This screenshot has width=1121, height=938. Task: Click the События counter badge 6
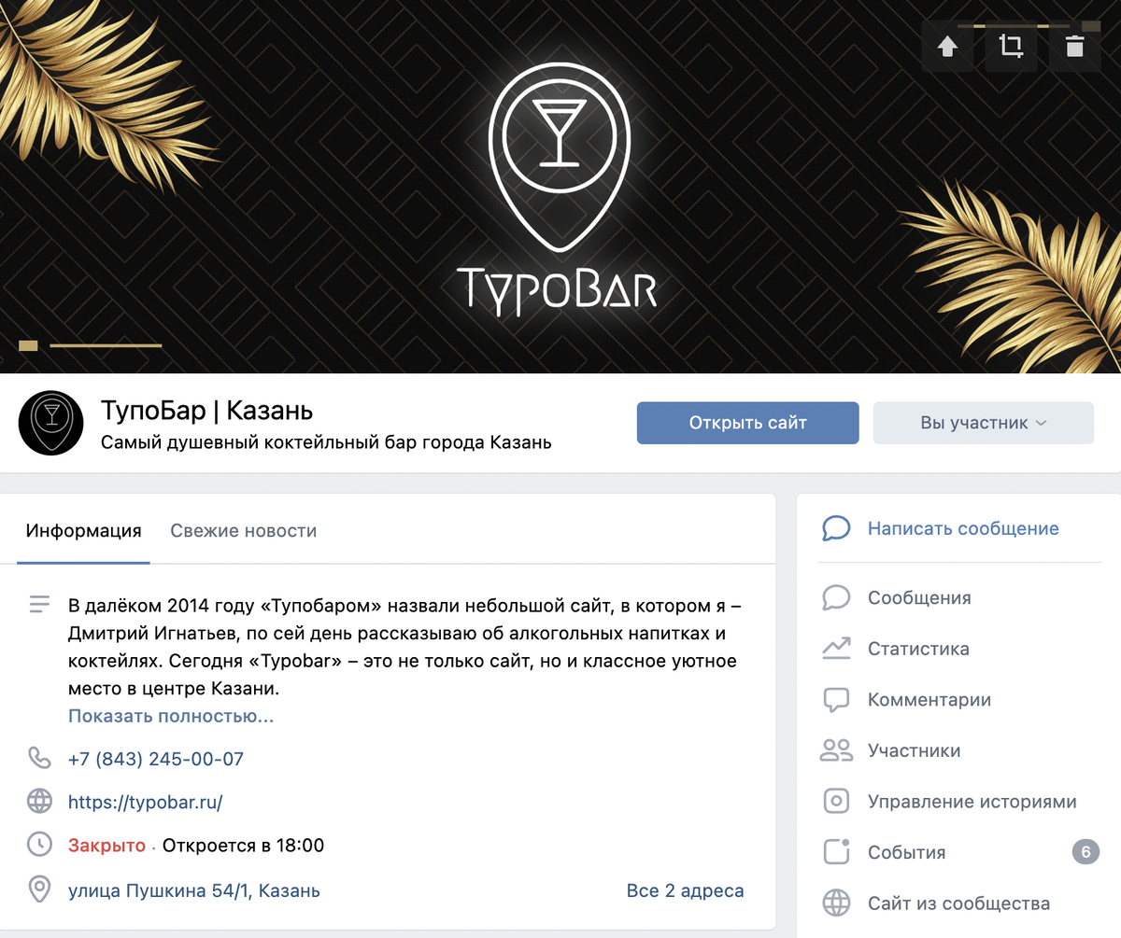pyautogui.click(x=1086, y=852)
